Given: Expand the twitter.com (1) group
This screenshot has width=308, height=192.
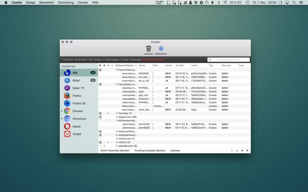Looking at the screenshot, I should tap(117, 139).
